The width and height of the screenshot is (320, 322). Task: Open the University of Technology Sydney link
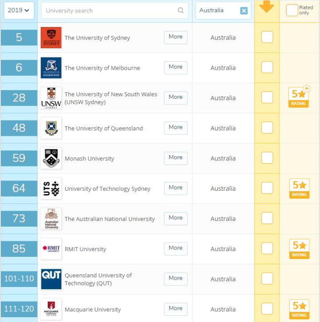108,189
